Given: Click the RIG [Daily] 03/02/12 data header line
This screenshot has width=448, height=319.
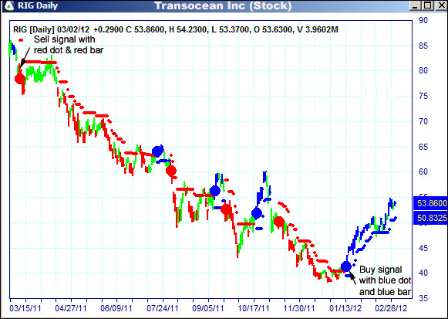Looking at the screenshot, I should coord(176,29).
